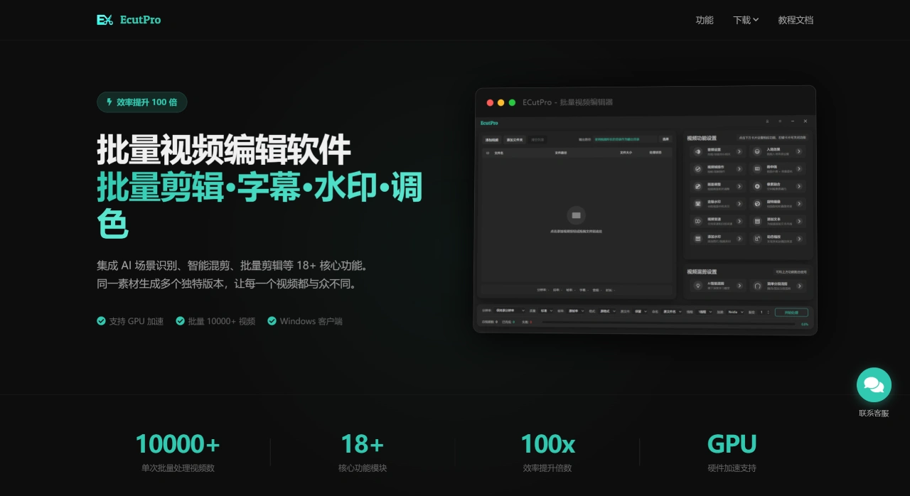This screenshot has width=910, height=496.
Task: Click the check icon beside Windows 客户端
Action: tap(272, 321)
